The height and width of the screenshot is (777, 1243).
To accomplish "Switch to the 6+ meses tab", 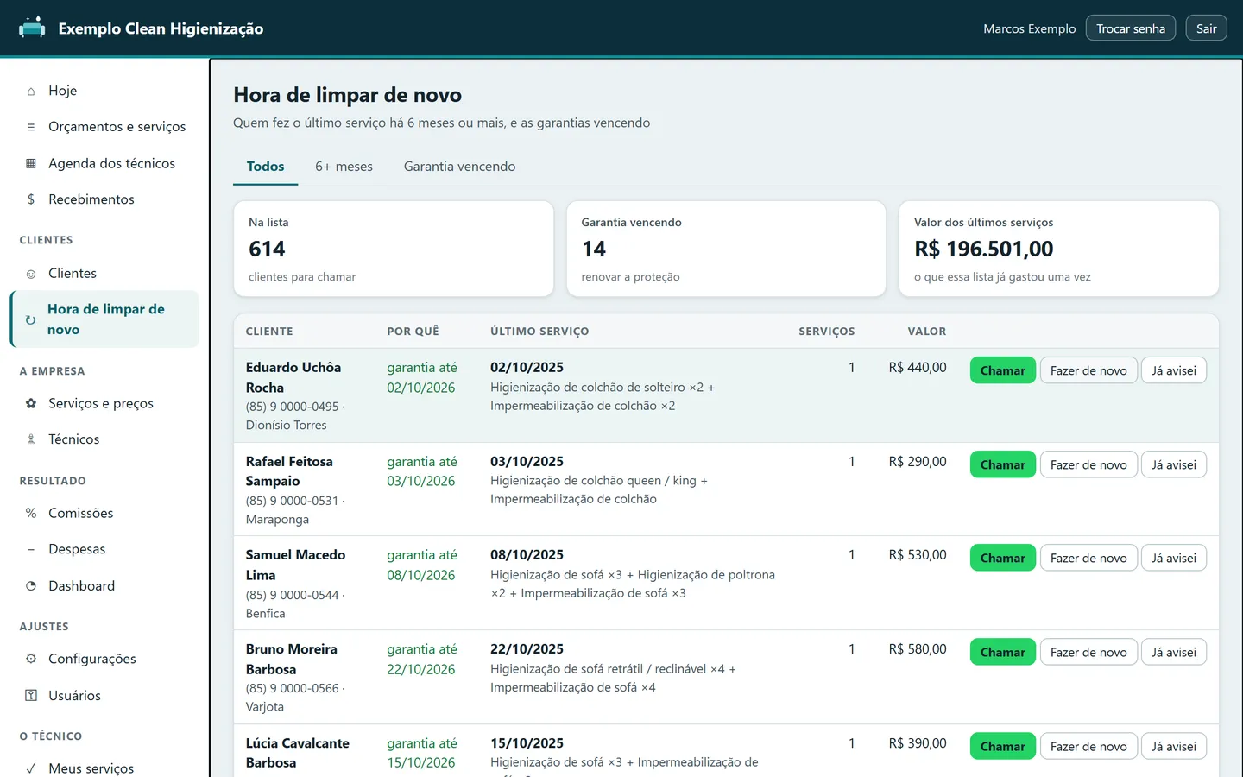I will 344,167.
